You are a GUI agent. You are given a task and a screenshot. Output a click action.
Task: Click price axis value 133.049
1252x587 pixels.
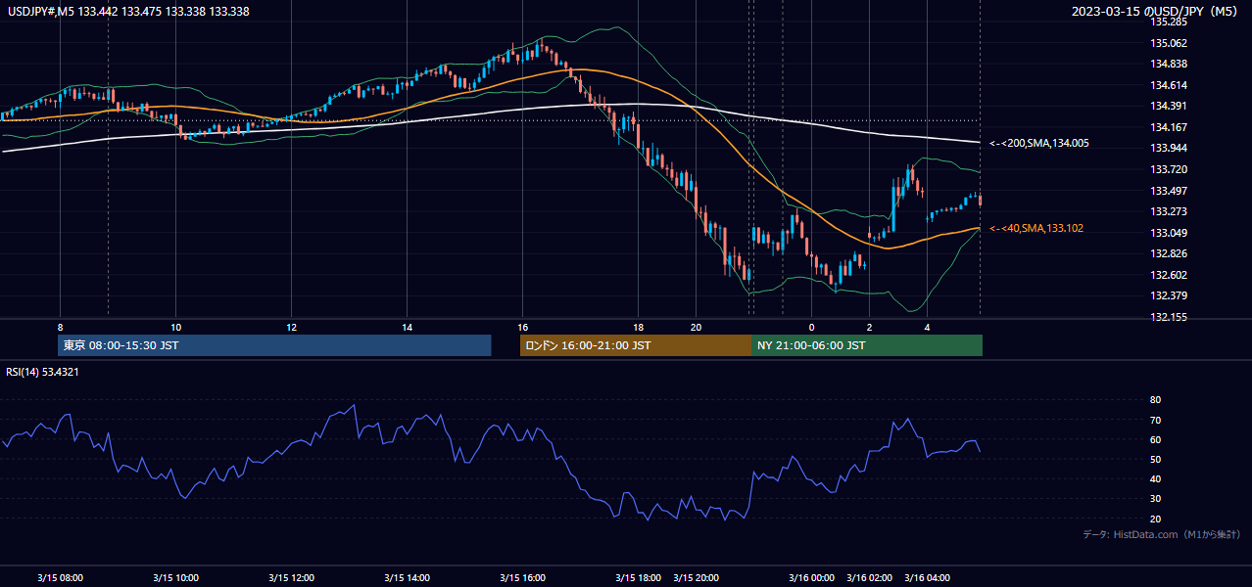1168,233
